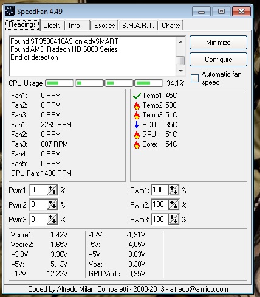
Task: Click the right Pwm3 spinner arrows at 100%
Action: click(174, 219)
